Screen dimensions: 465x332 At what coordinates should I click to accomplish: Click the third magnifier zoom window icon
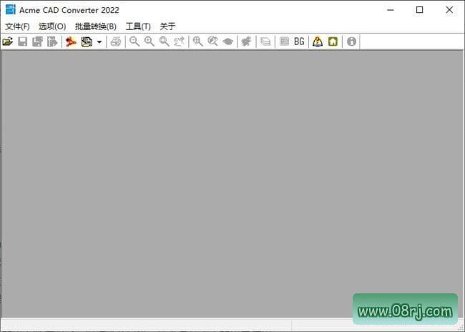[x=164, y=41]
